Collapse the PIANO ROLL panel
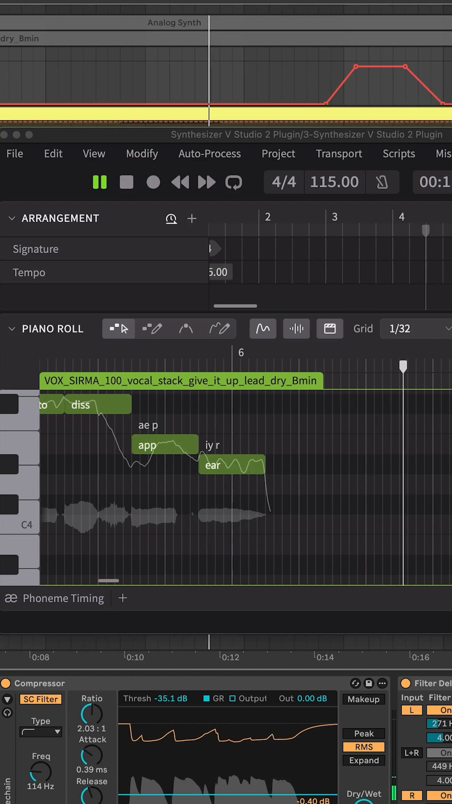This screenshot has height=804, width=452. pyautogui.click(x=12, y=329)
